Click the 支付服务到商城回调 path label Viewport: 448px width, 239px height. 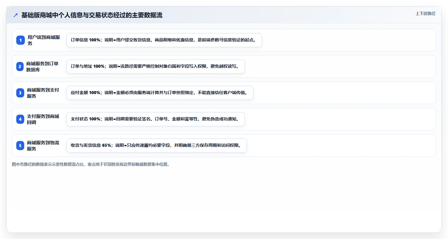pos(43,119)
